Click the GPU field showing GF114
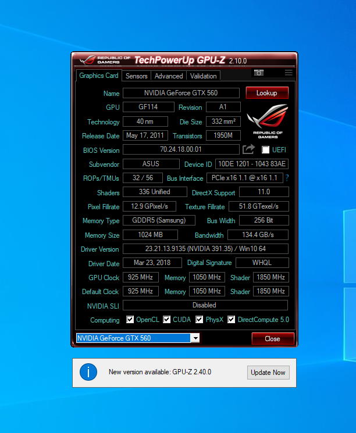356x433 pixels. pos(148,107)
